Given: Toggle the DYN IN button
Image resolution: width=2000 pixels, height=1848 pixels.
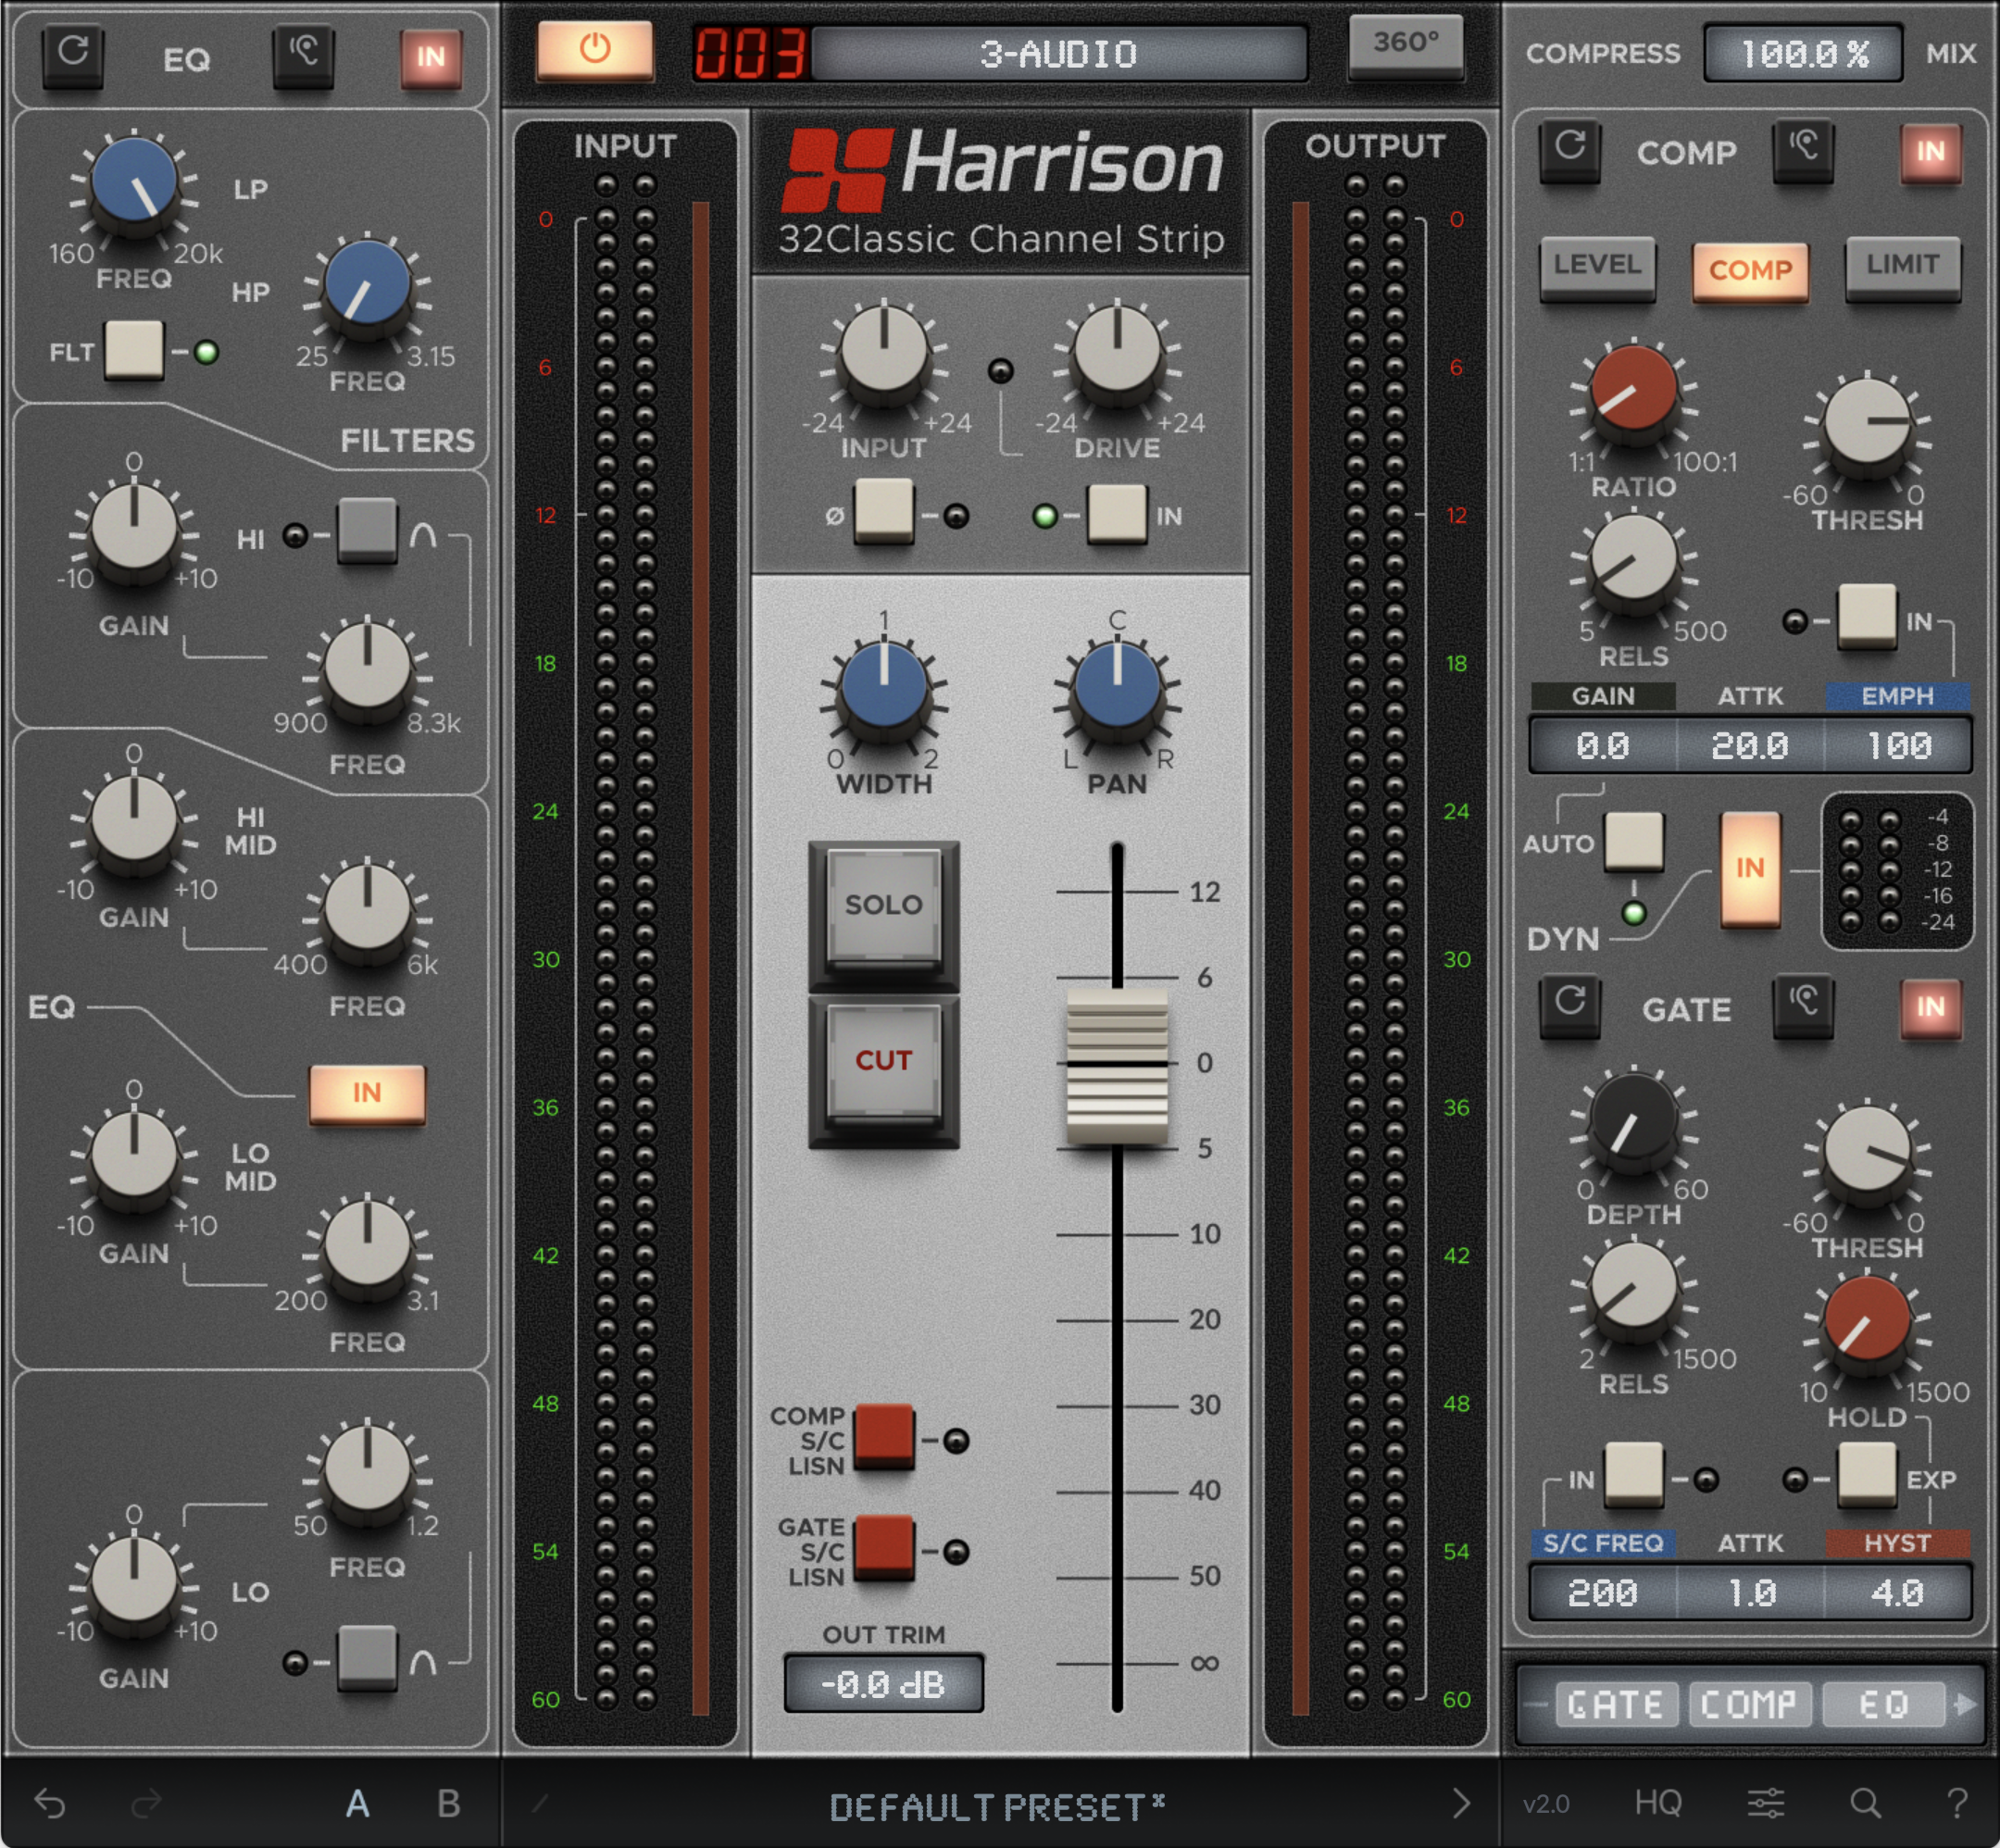Looking at the screenshot, I should click(x=1750, y=868).
